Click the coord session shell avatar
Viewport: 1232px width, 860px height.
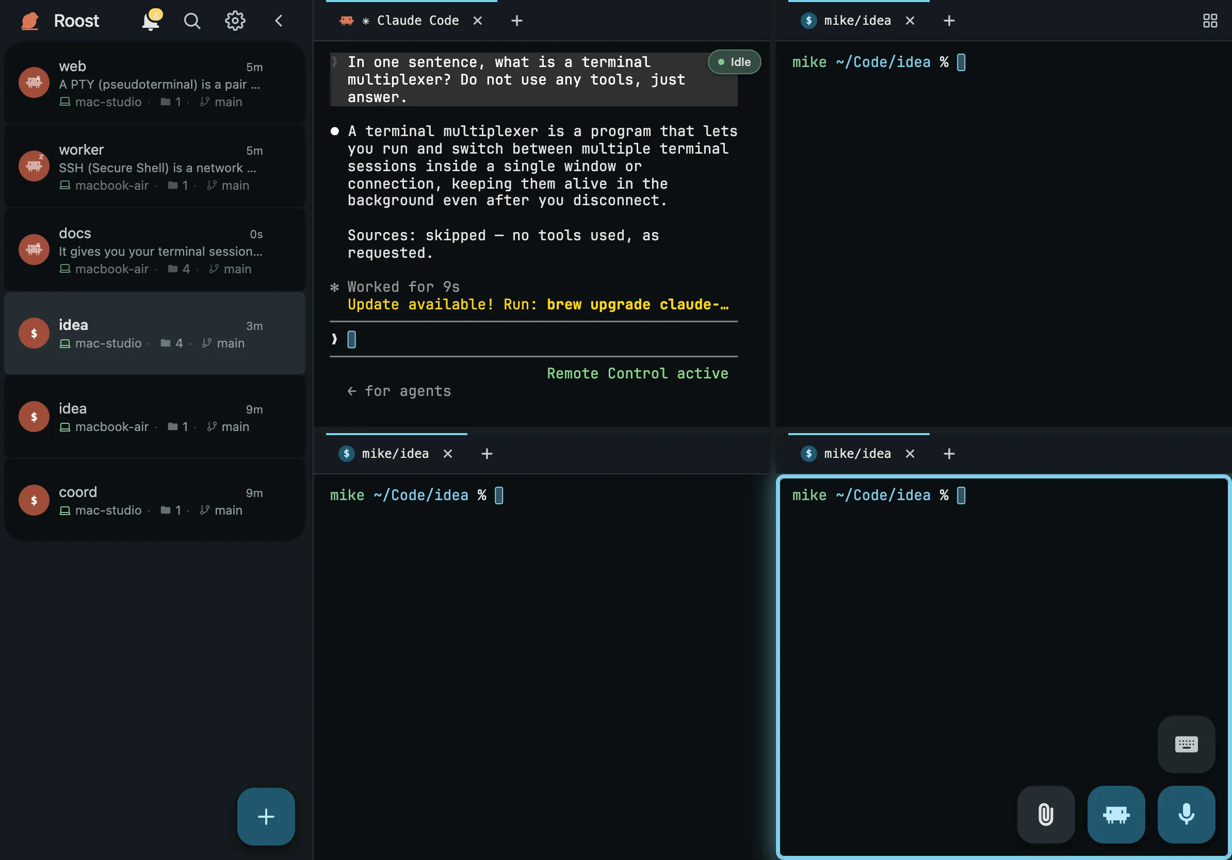coord(34,500)
